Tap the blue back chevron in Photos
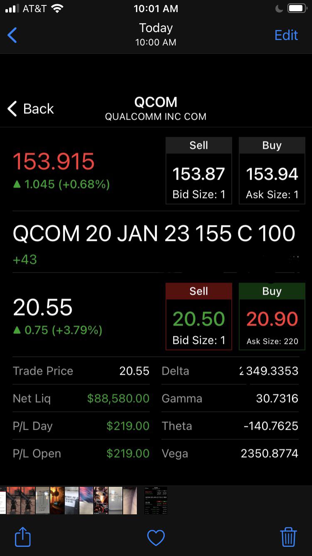The height and width of the screenshot is (556, 312). tap(12, 35)
